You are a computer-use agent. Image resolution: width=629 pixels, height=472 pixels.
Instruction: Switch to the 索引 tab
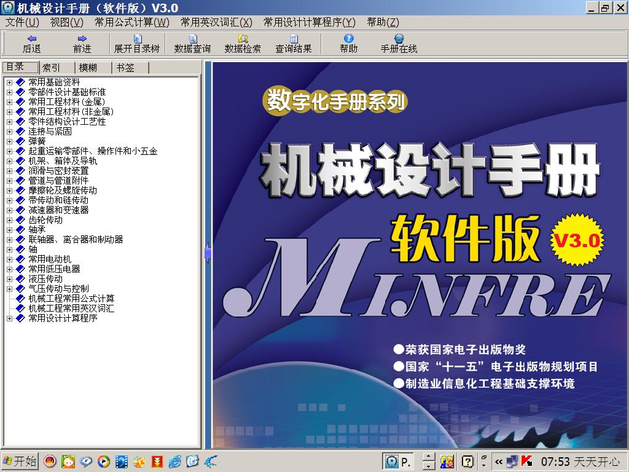52,67
